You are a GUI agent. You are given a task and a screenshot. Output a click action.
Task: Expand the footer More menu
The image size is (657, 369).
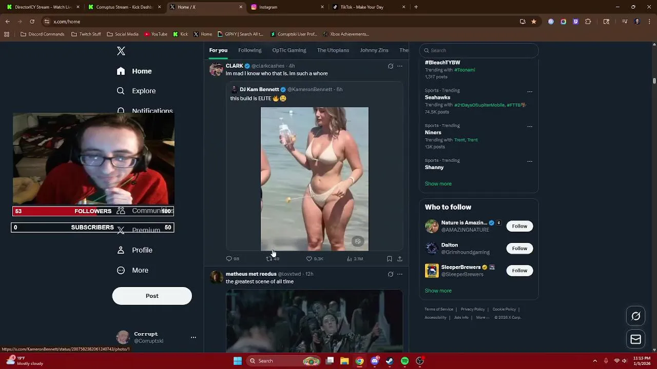click(x=482, y=317)
